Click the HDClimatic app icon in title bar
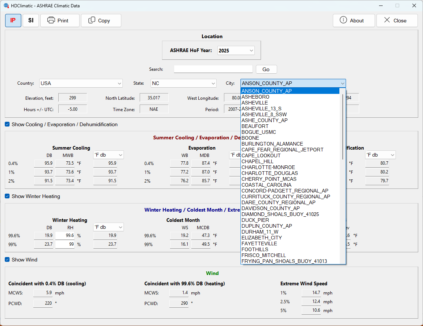Image resolution: width=423 pixels, height=326 pixels. (x=6, y=6)
